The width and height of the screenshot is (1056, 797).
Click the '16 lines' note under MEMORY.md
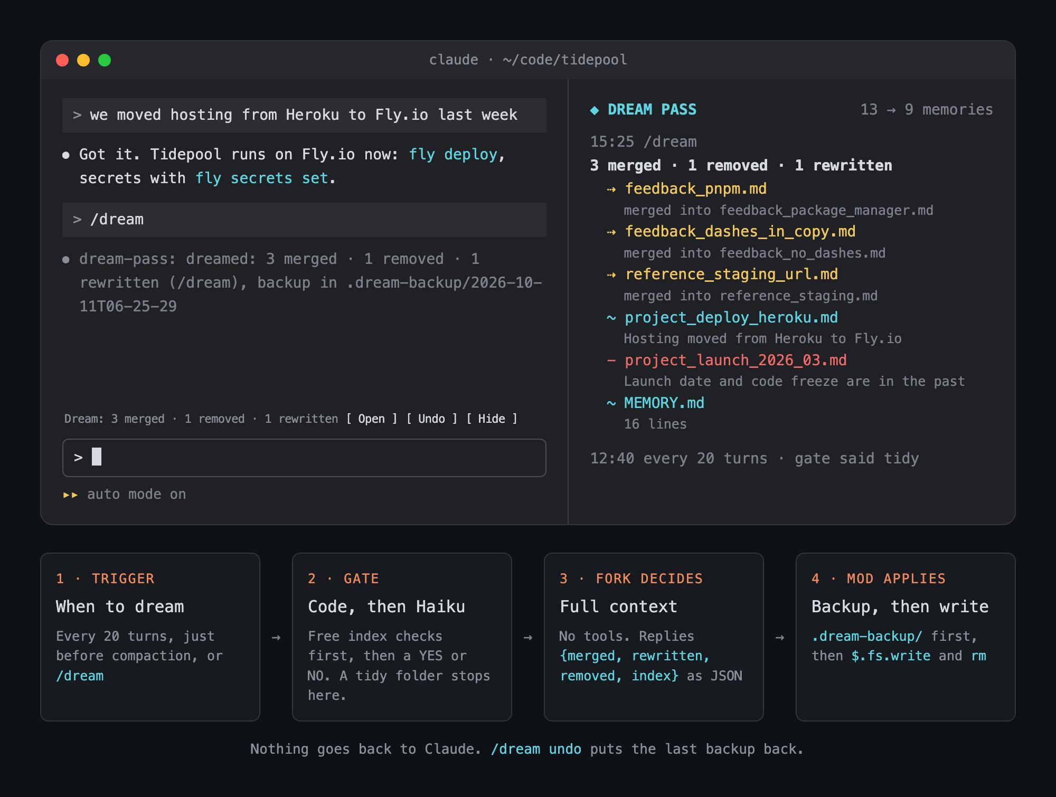(655, 424)
